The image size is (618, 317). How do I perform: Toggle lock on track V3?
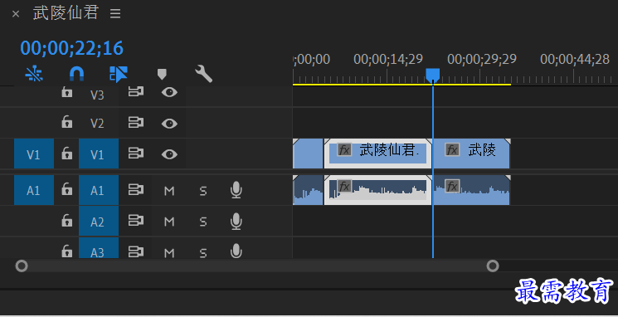[66, 93]
